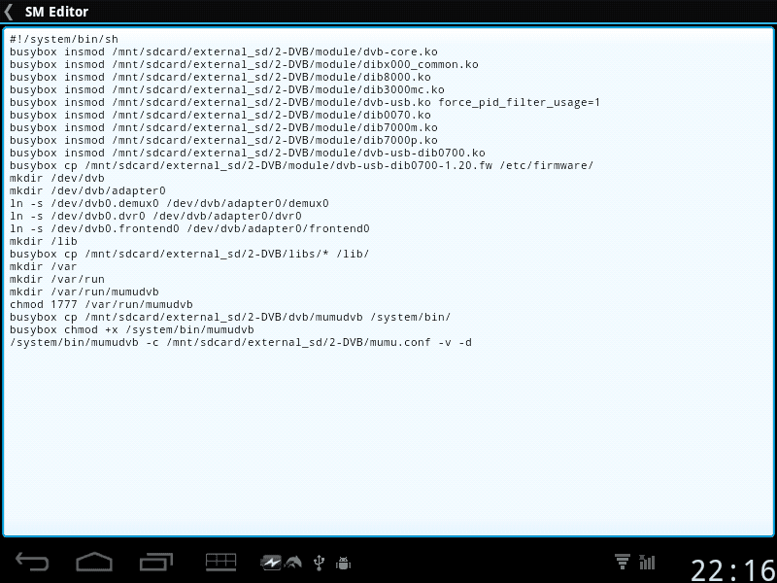Click the mumu.conf -v -d command line

240,343
